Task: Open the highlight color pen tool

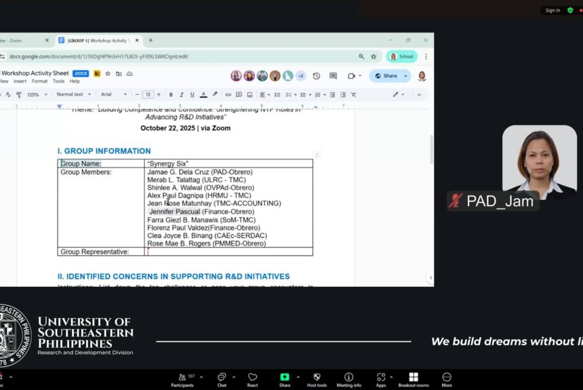Action: (x=215, y=94)
